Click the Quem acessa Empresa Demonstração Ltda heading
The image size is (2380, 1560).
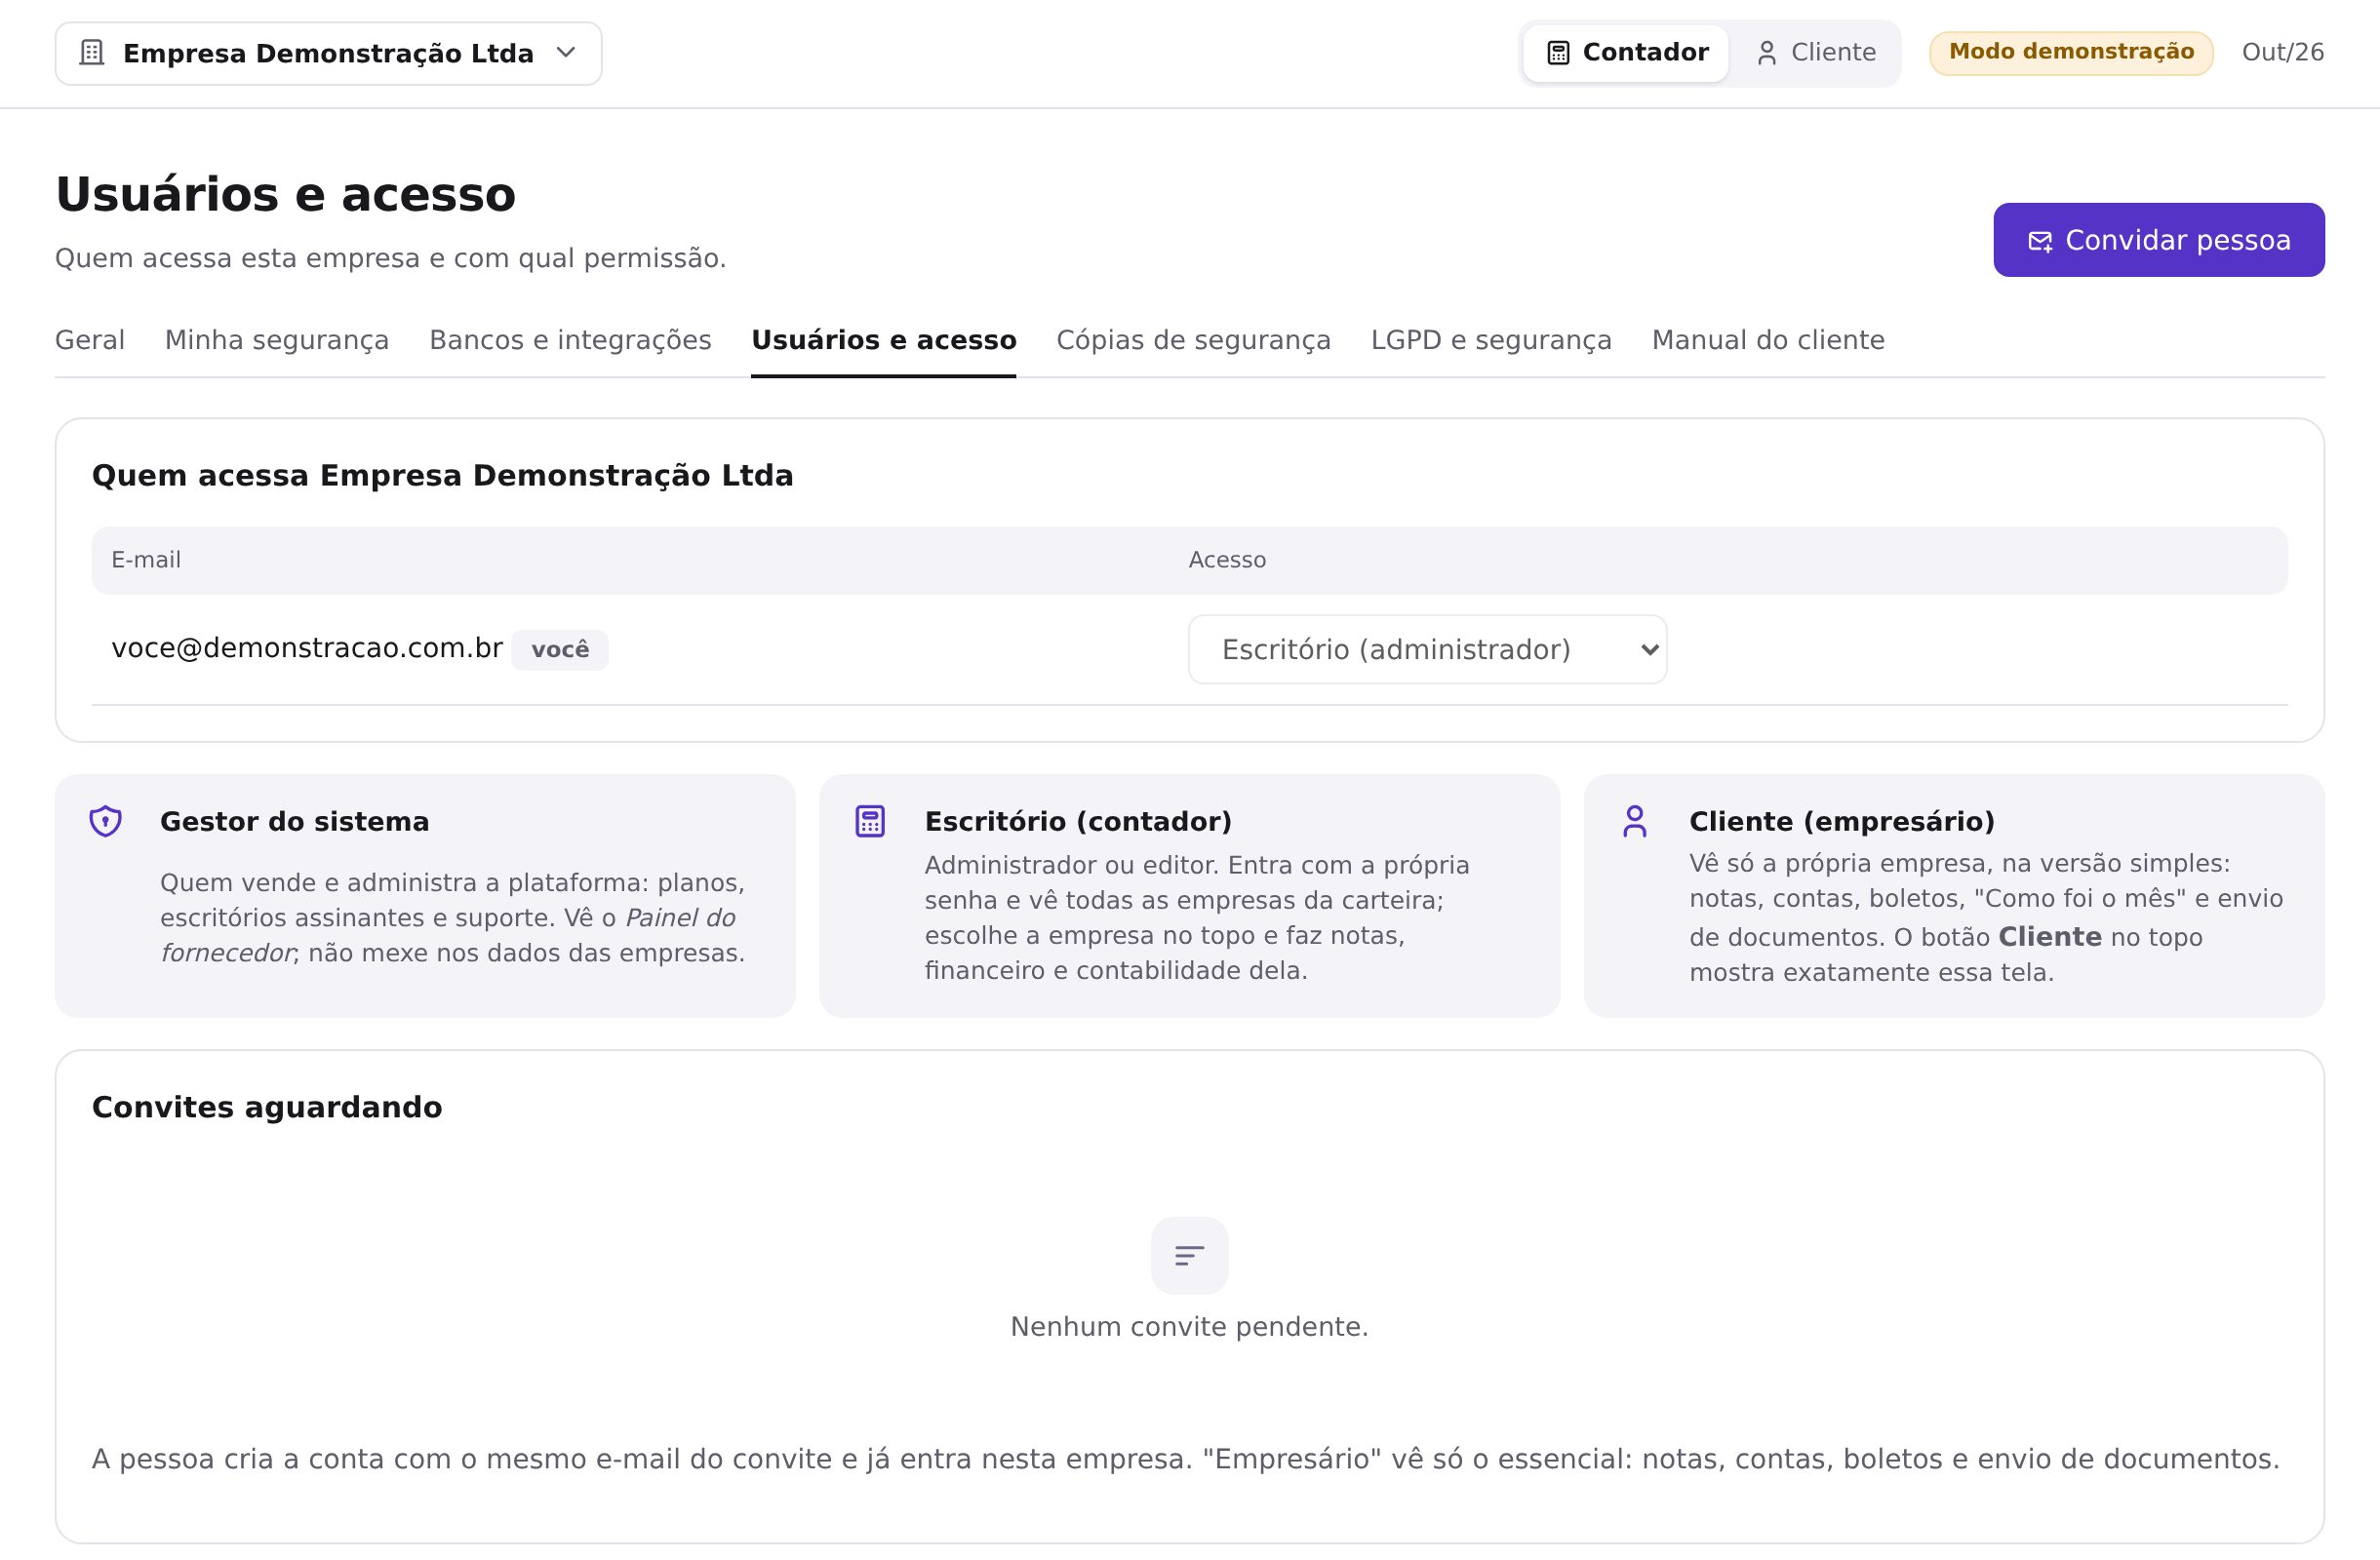pyautogui.click(x=443, y=476)
